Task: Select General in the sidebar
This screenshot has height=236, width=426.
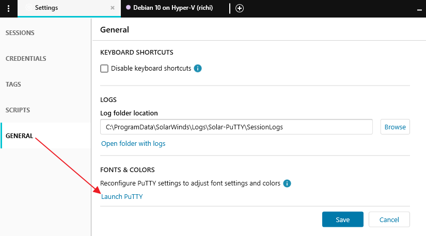Action: tap(20, 136)
